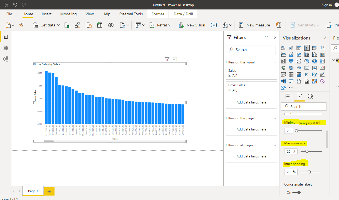Select the Clustered column chart visual
This screenshot has height=200, width=339.
pyautogui.click(x=307, y=48)
